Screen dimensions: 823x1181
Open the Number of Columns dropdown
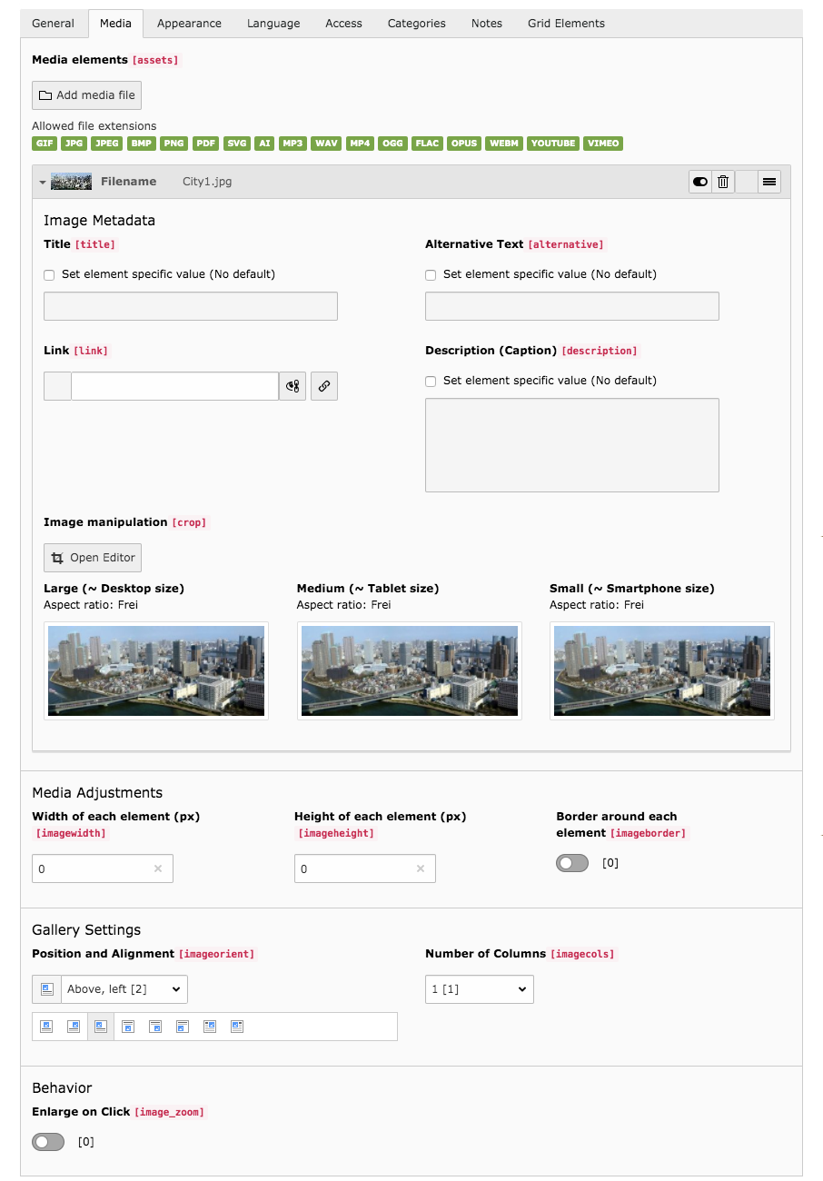coord(479,989)
